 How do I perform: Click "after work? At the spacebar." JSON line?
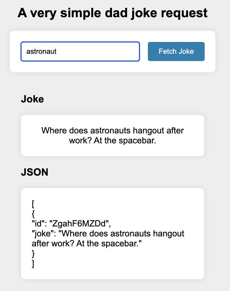click(x=87, y=243)
